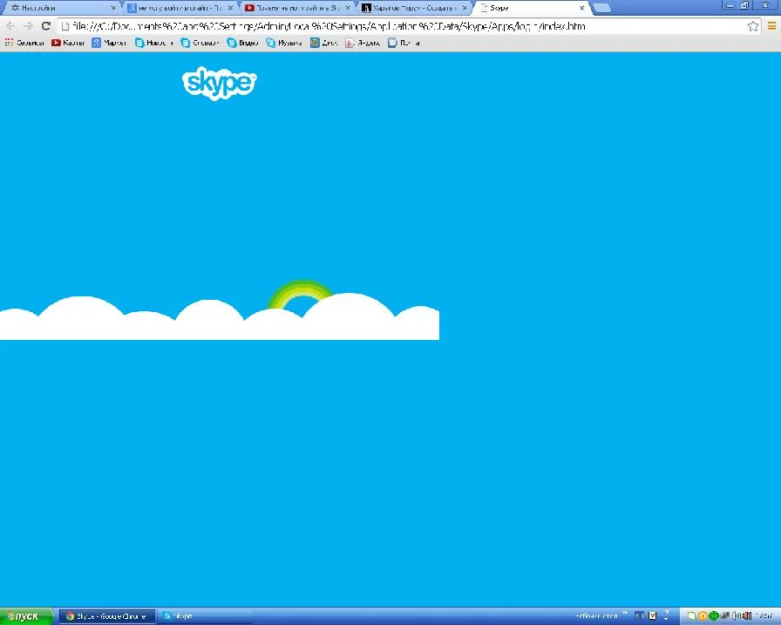
Task: Open the Почта bookmark
Action: pos(404,43)
